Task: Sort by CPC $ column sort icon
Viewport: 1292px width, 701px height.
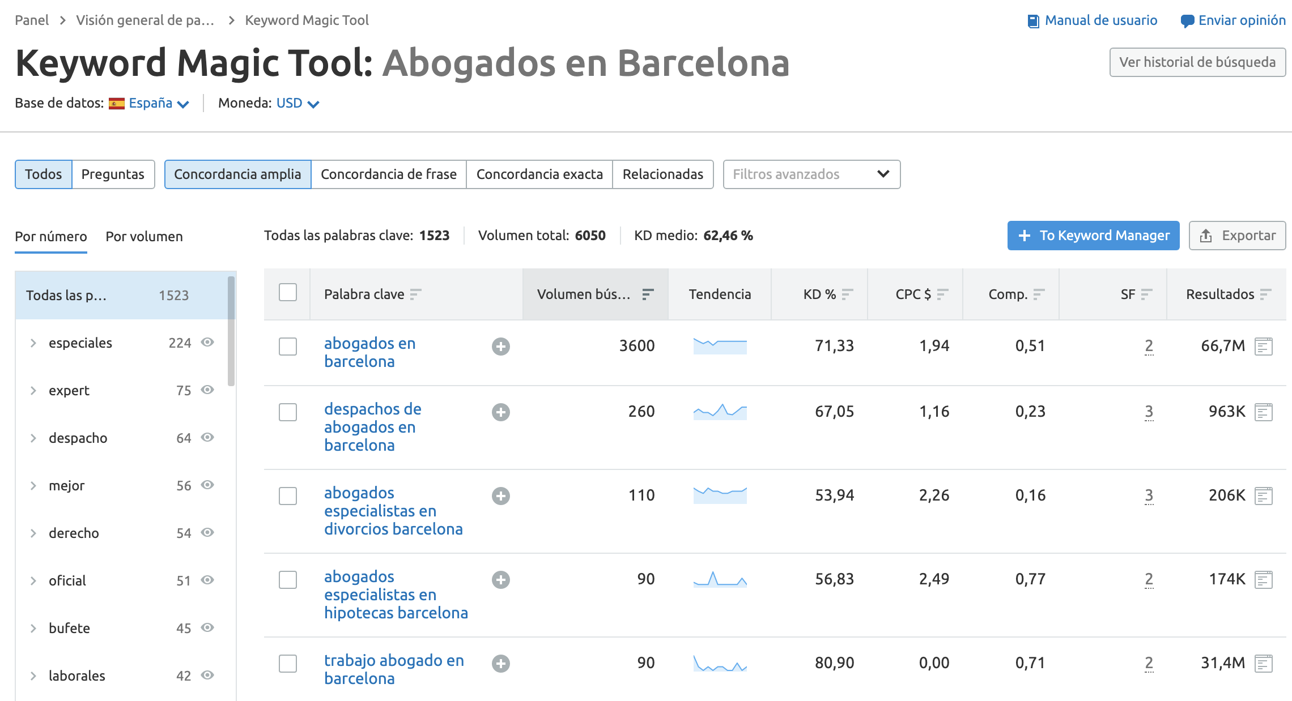Action: [942, 294]
